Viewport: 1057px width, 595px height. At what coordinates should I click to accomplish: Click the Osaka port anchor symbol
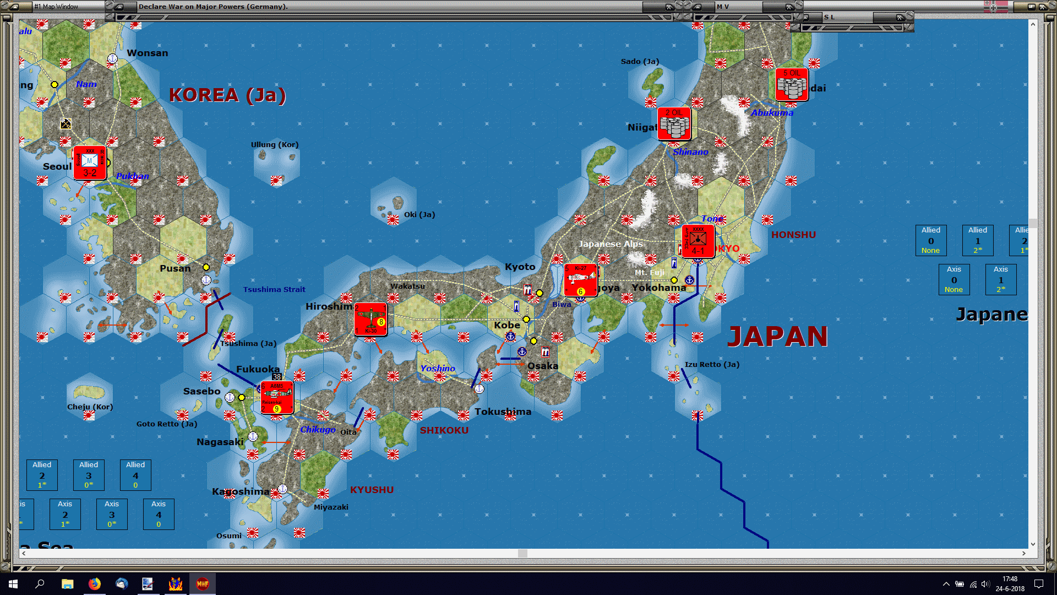[522, 351]
